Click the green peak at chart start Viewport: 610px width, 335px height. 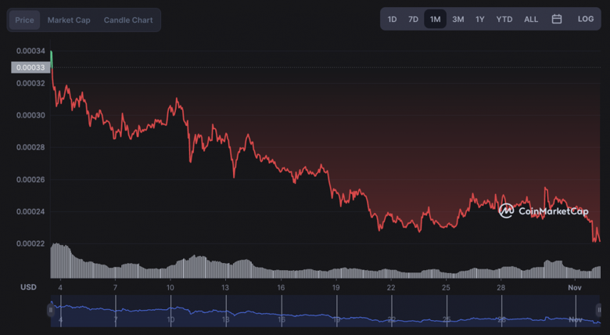point(51,56)
